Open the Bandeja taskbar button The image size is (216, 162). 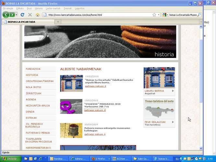58,159
